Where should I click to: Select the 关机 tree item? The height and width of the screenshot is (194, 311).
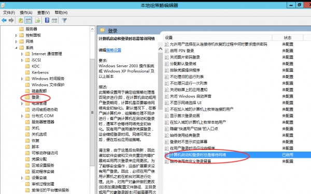click(35, 128)
